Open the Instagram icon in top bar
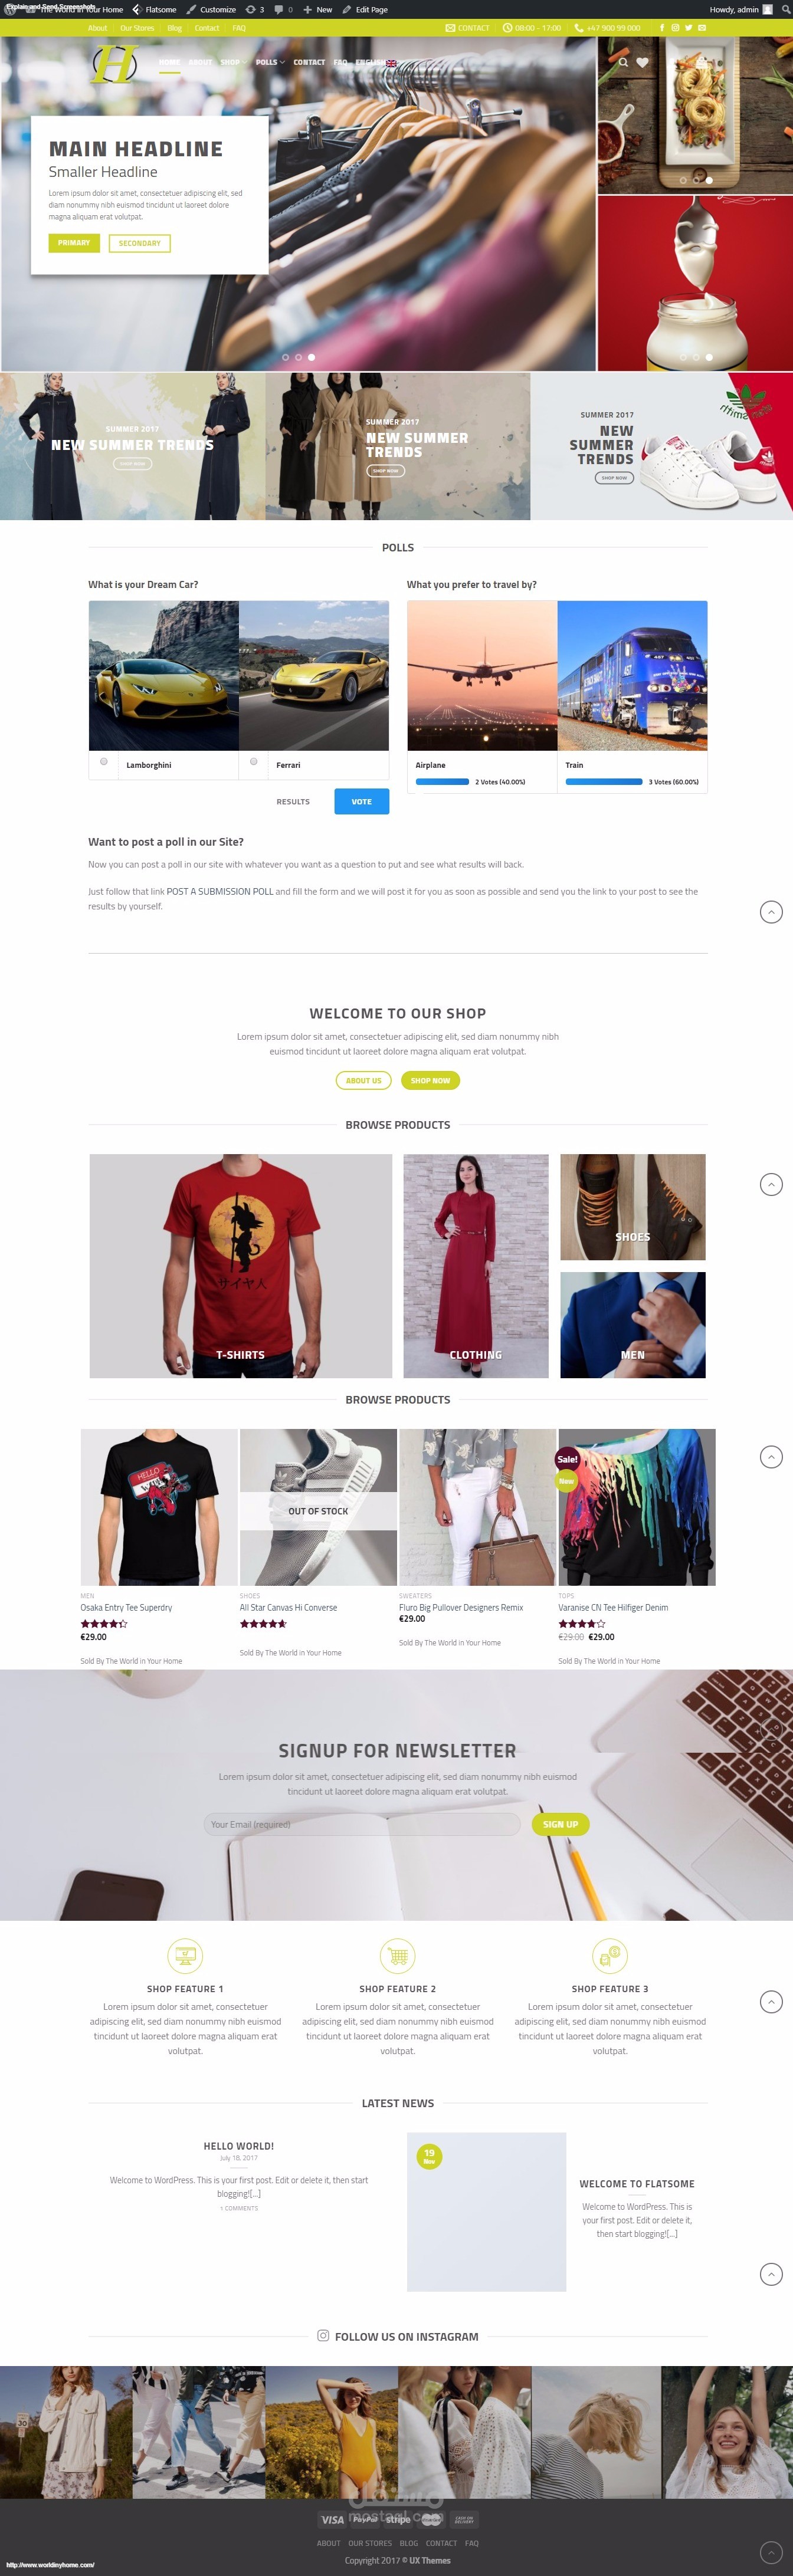The image size is (793, 2576). click(675, 28)
